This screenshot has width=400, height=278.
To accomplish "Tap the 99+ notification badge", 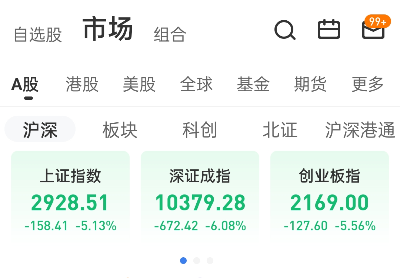I will point(377,21).
